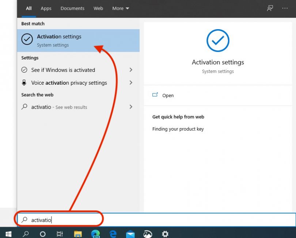The width and height of the screenshot is (296, 238).
Task: Expand Voice activation privacy settings chevron
Action: [130, 83]
